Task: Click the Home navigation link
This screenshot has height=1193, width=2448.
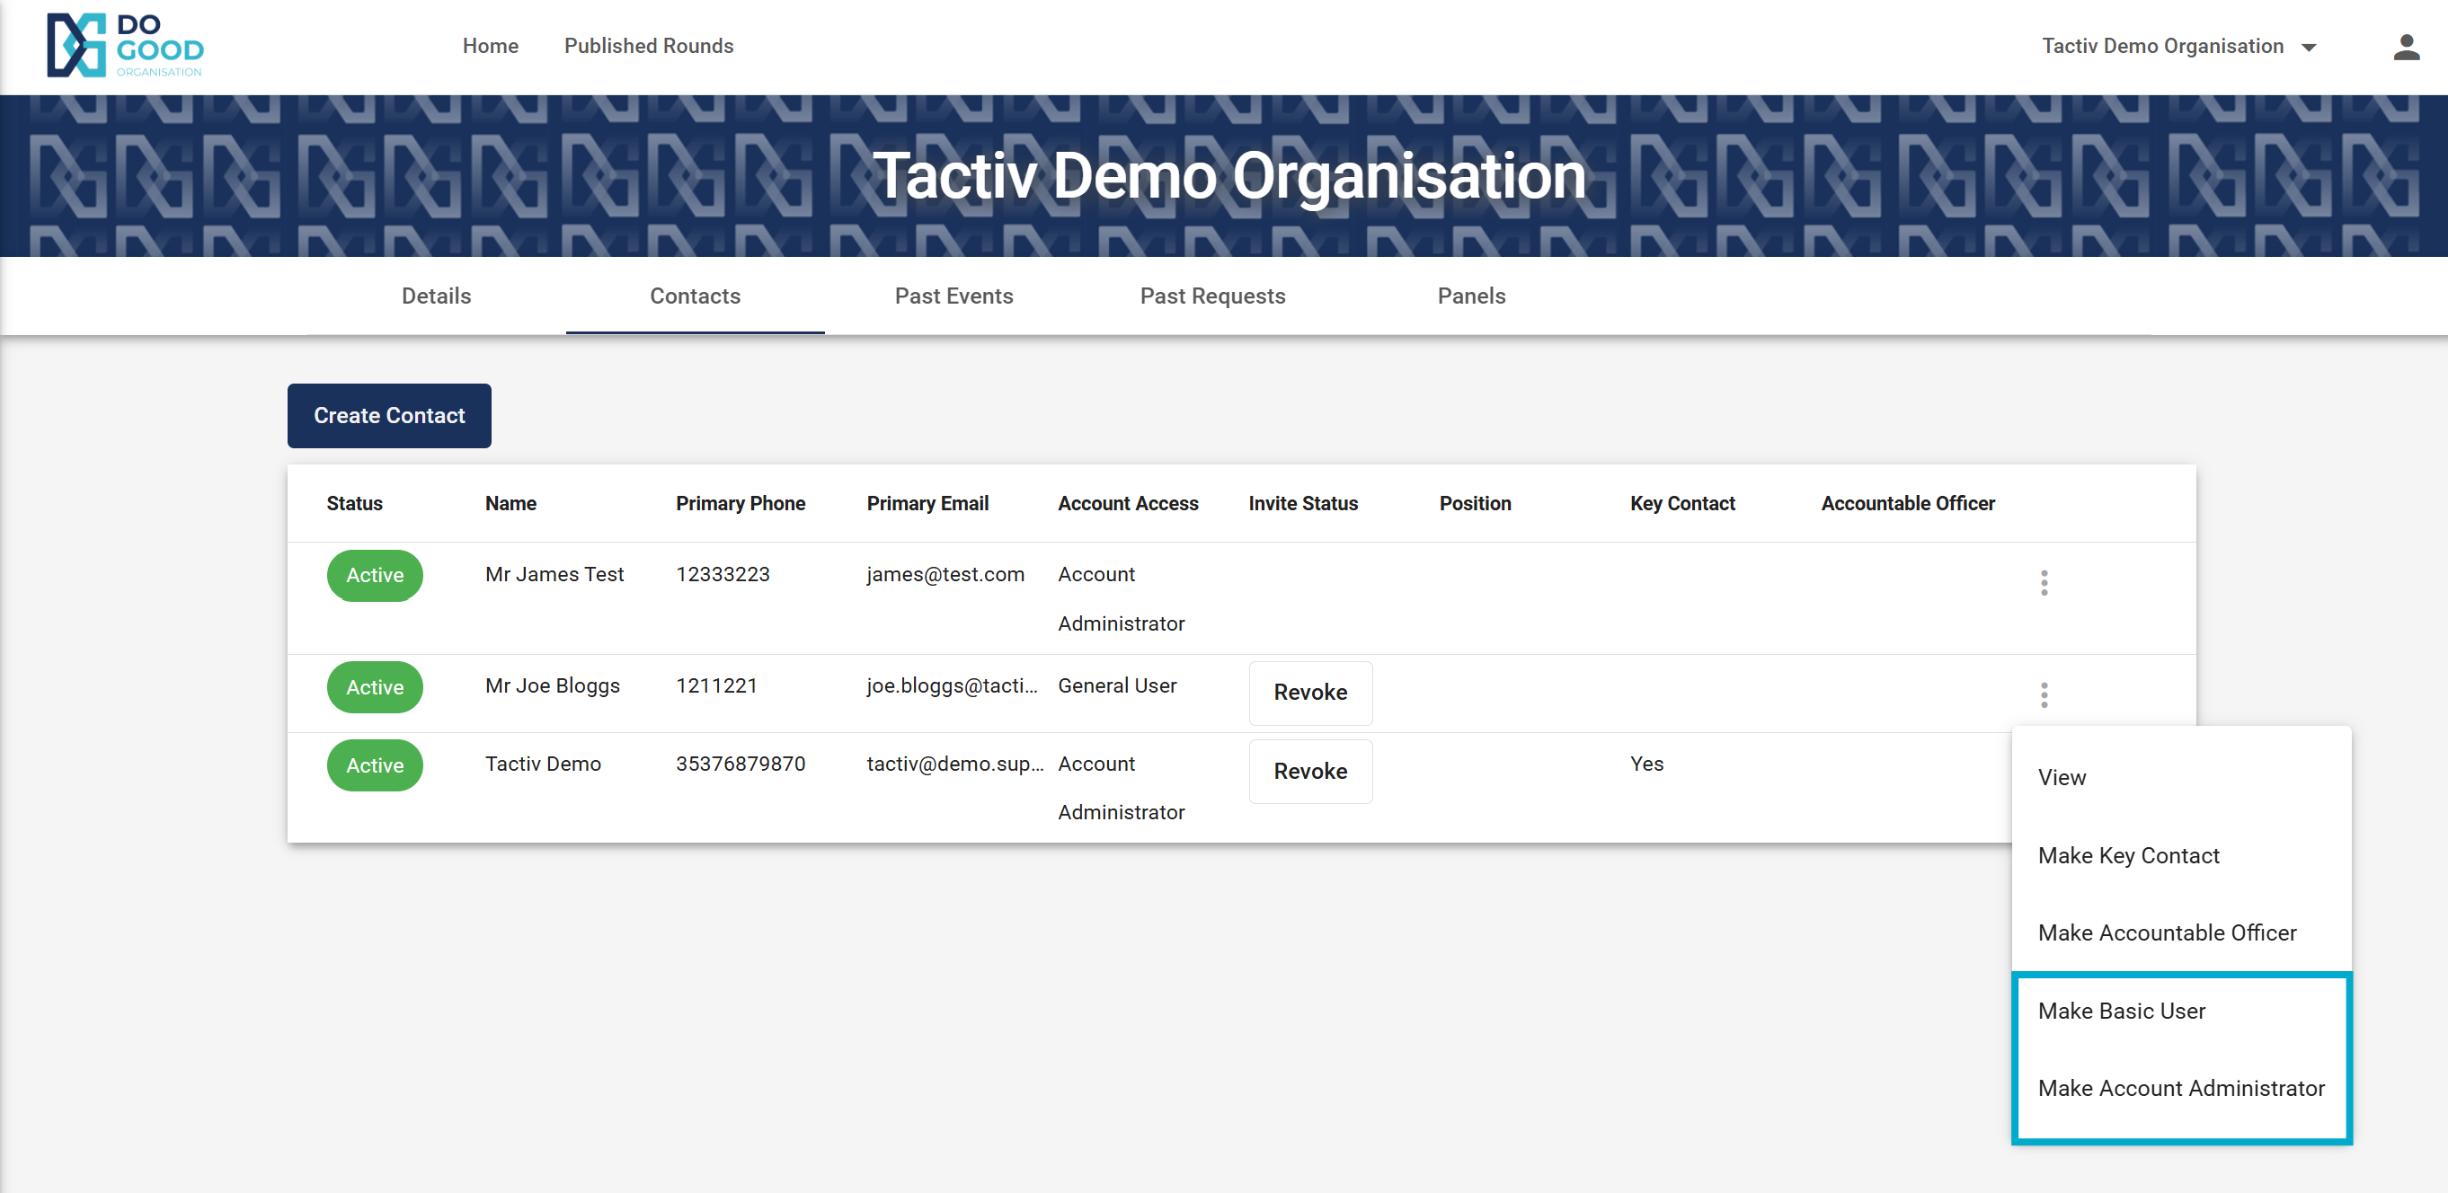Action: coord(491,46)
